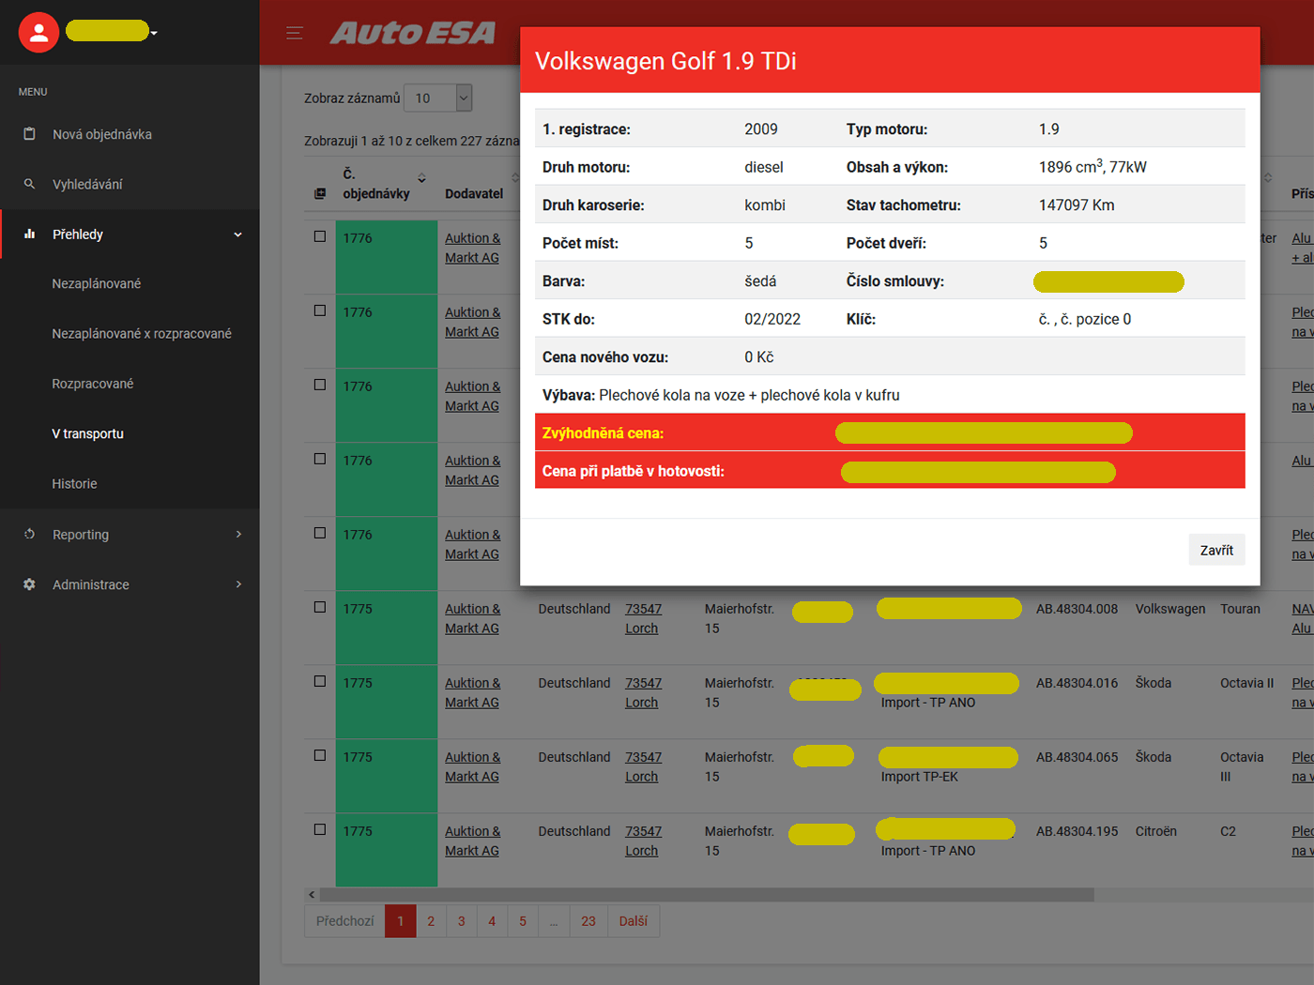Click AB.48304.195 contract cell
Viewport: 1314px width, 985px height.
pos(1077,831)
